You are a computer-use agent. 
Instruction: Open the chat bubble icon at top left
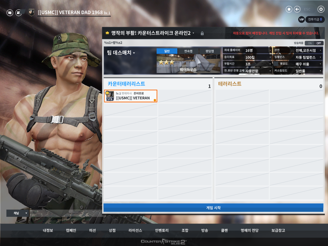coord(10,13)
